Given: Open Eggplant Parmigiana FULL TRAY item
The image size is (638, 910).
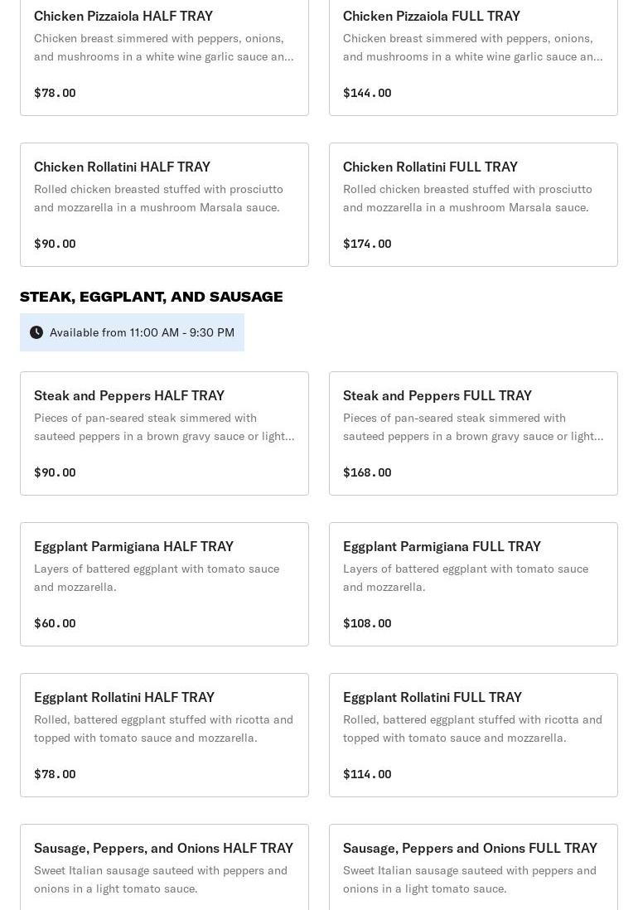Looking at the screenshot, I should [473, 583].
